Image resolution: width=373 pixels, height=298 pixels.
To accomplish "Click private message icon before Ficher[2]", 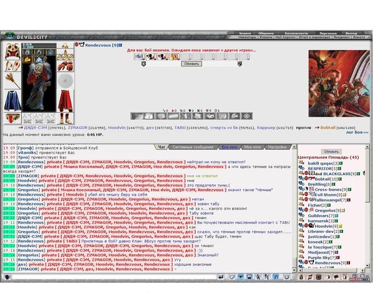I will click(302, 205).
